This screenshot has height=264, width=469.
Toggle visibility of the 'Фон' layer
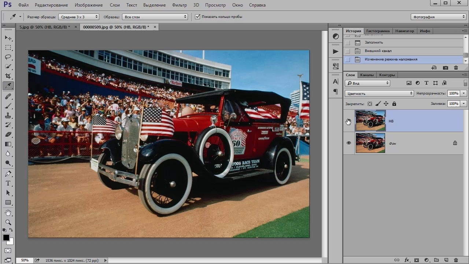click(349, 143)
